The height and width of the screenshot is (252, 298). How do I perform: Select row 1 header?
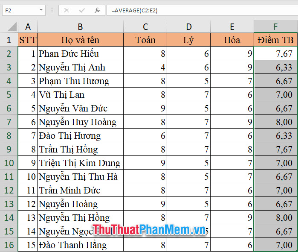tap(9, 40)
